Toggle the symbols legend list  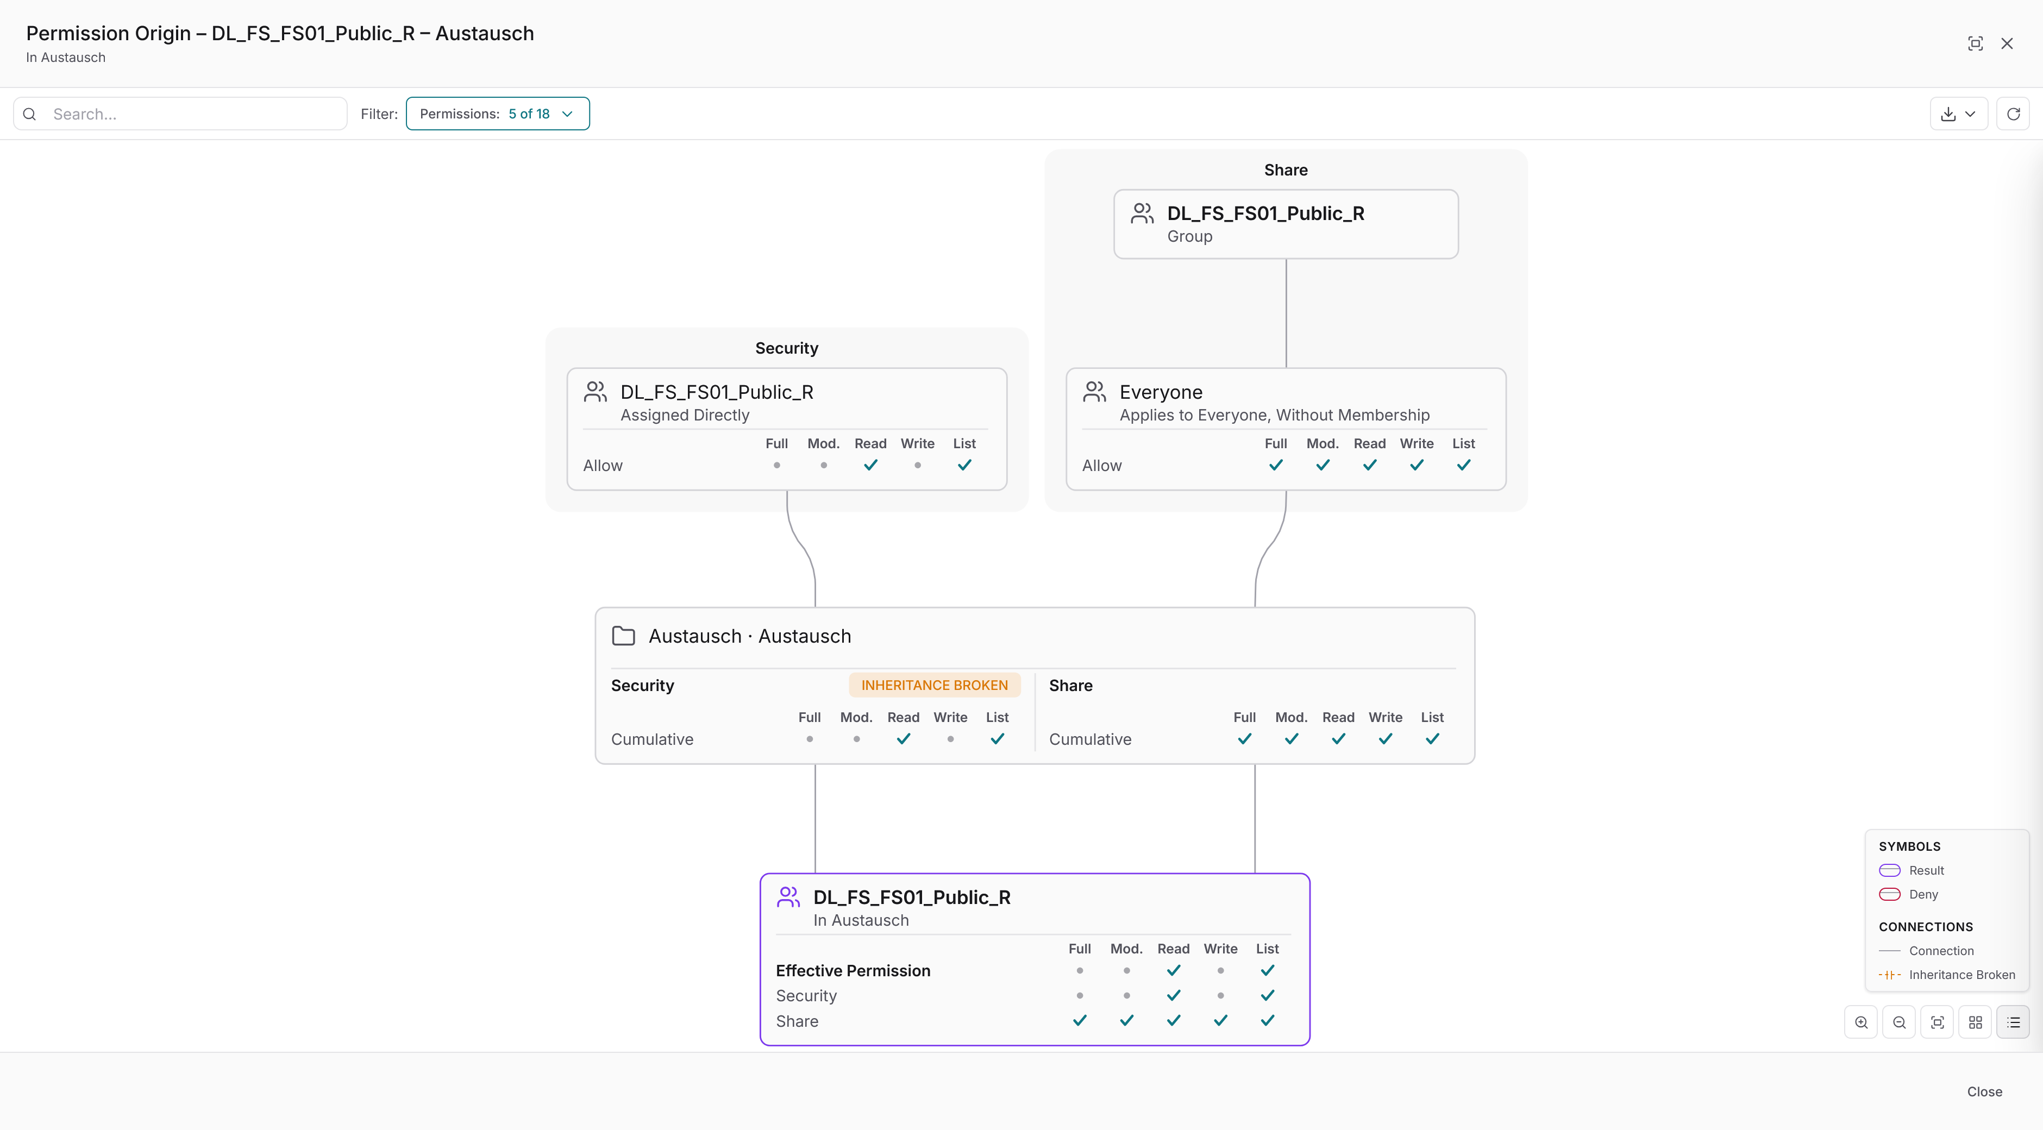pos(2013,1022)
